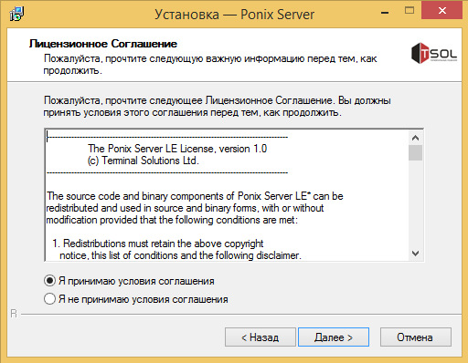Image resolution: width=468 pixels, height=363 pixels.
Task: Click the text "(c) Terminal Solutions Ltd."
Action: click(144, 161)
